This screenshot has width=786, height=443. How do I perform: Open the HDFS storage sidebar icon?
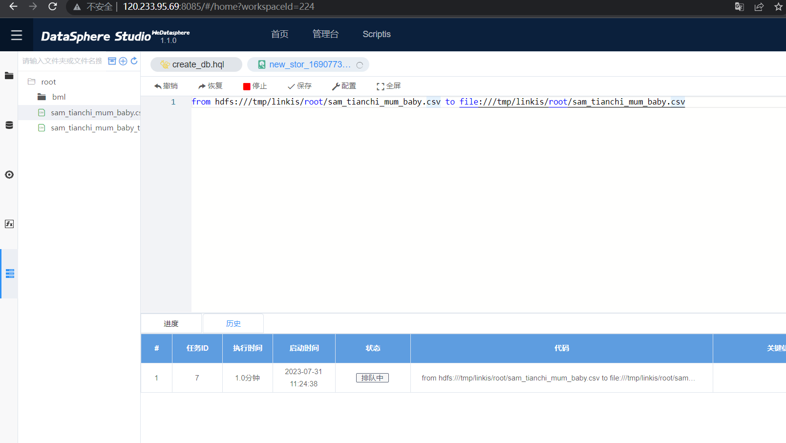[x=10, y=274]
